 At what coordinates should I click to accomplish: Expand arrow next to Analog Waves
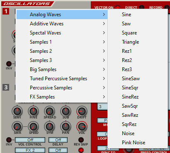point(104,15)
